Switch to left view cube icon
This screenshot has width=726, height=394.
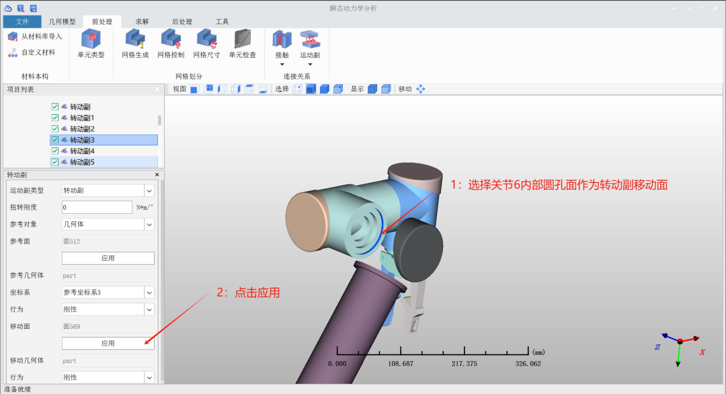coord(223,89)
